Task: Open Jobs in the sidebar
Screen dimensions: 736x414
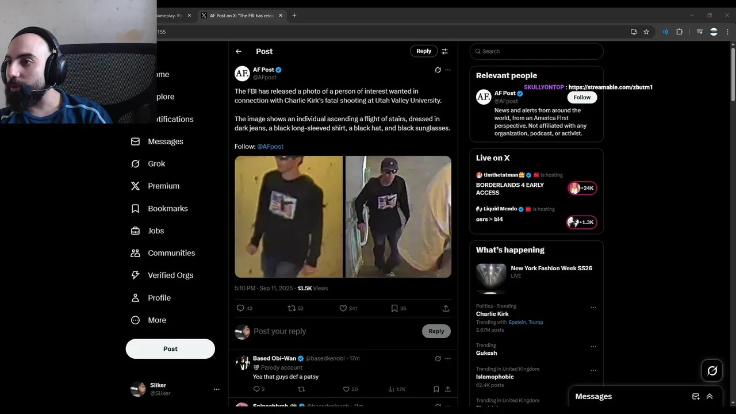Action: pyautogui.click(x=147, y=231)
